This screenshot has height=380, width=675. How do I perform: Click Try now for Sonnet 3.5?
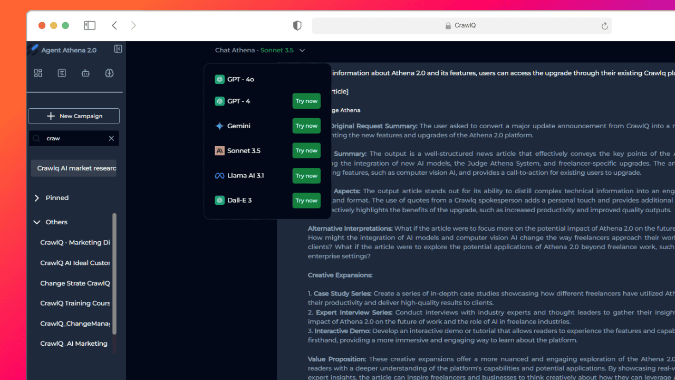pos(306,150)
